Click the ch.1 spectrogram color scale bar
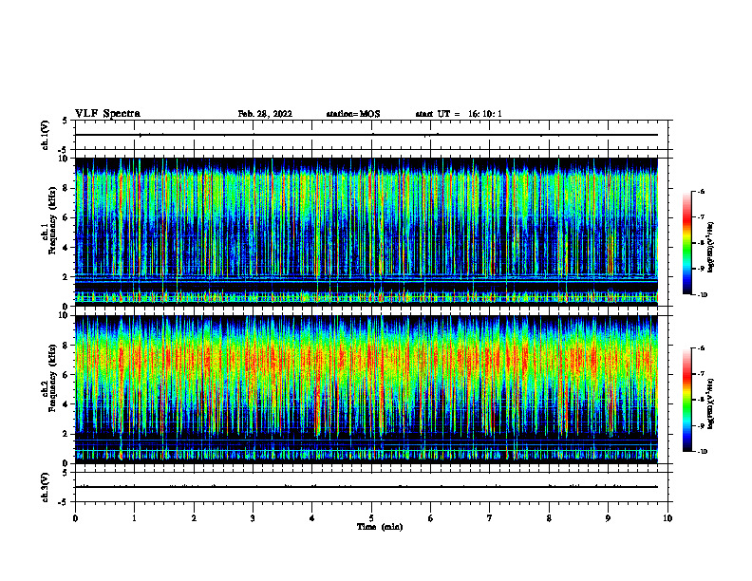The image size is (752, 581). click(687, 243)
